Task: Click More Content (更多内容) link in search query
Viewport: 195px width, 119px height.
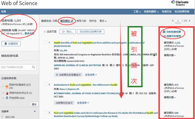Action: tap(29, 34)
